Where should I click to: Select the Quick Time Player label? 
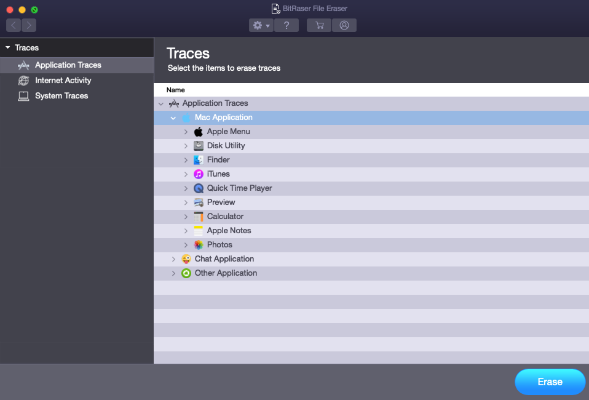[239, 188]
